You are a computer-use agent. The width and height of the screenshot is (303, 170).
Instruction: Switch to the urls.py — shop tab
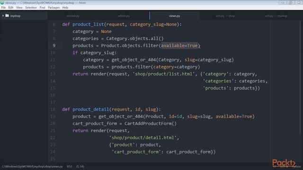click(x=225, y=16)
